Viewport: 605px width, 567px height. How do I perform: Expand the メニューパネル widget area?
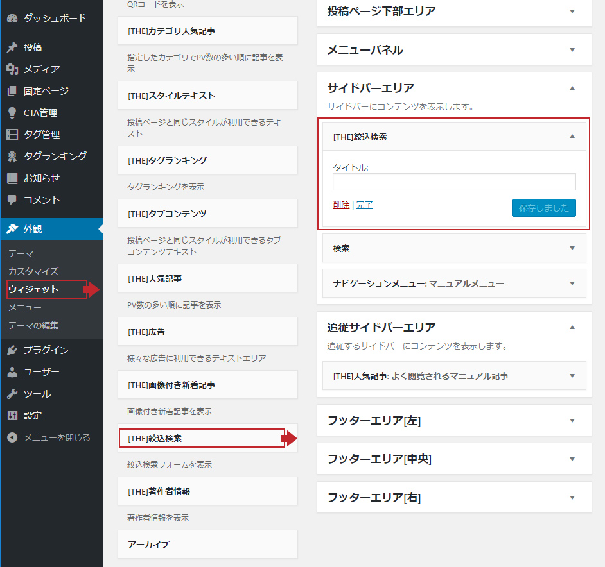tap(572, 49)
